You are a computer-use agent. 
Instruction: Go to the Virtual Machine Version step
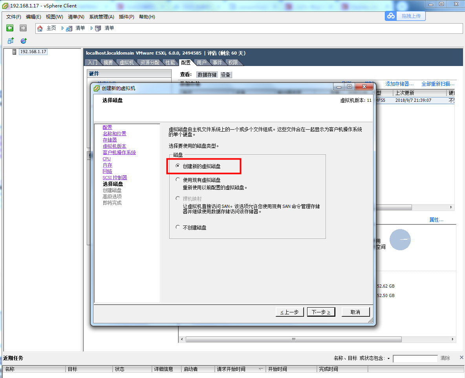click(114, 146)
